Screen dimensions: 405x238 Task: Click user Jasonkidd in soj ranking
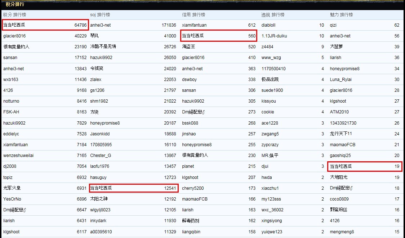pyautogui.click(x=100, y=134)
